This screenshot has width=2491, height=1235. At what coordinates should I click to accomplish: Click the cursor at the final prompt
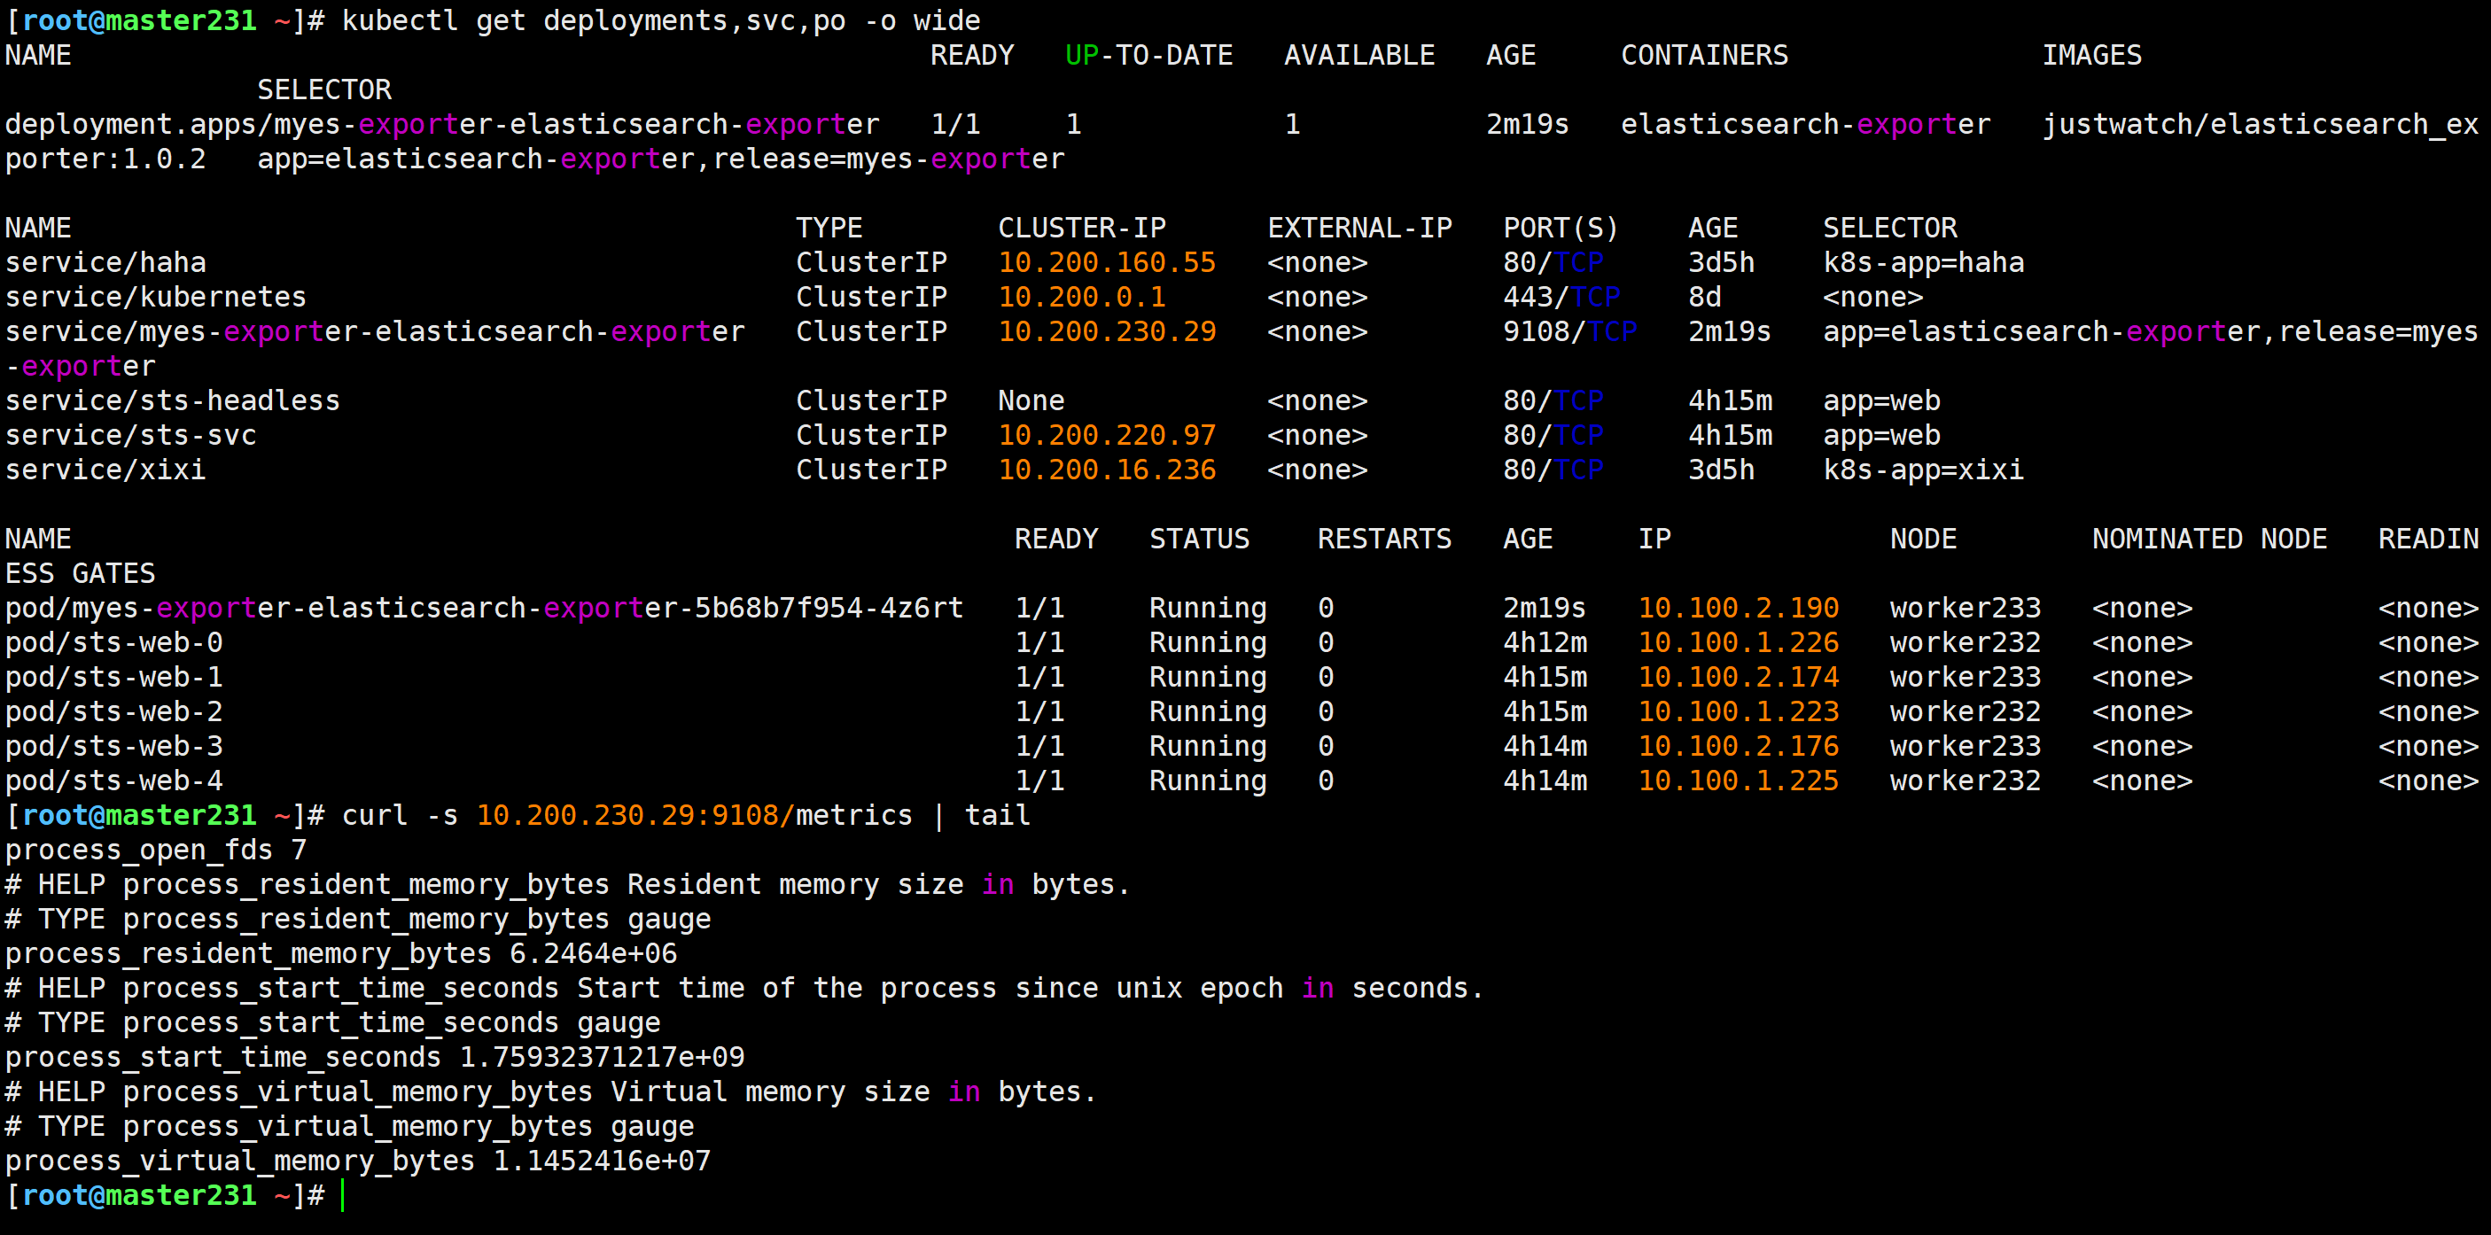(343, 1195)
